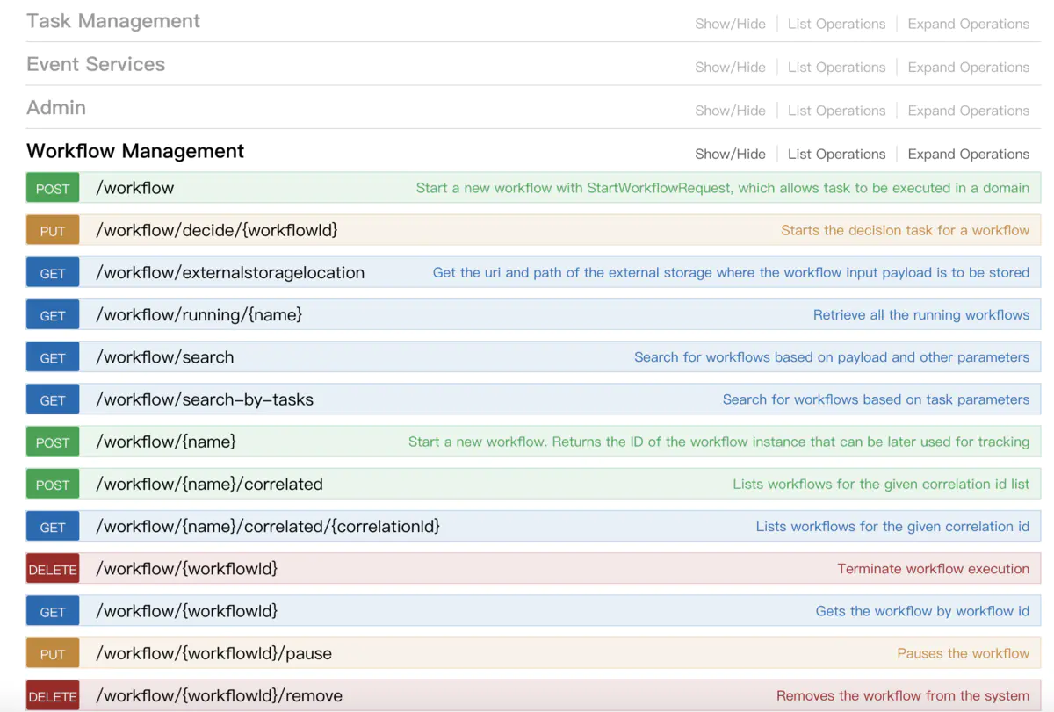This screenshot has height=712, width=1054.
Task: Expand Operations for the Admin section
Action: tap(968, 111)
